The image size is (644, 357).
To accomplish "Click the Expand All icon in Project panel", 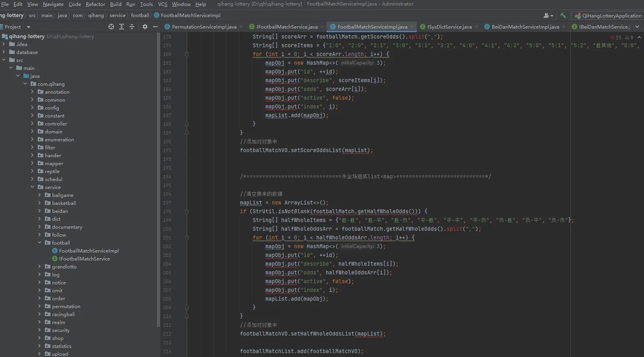I will (x=122, y=27).
